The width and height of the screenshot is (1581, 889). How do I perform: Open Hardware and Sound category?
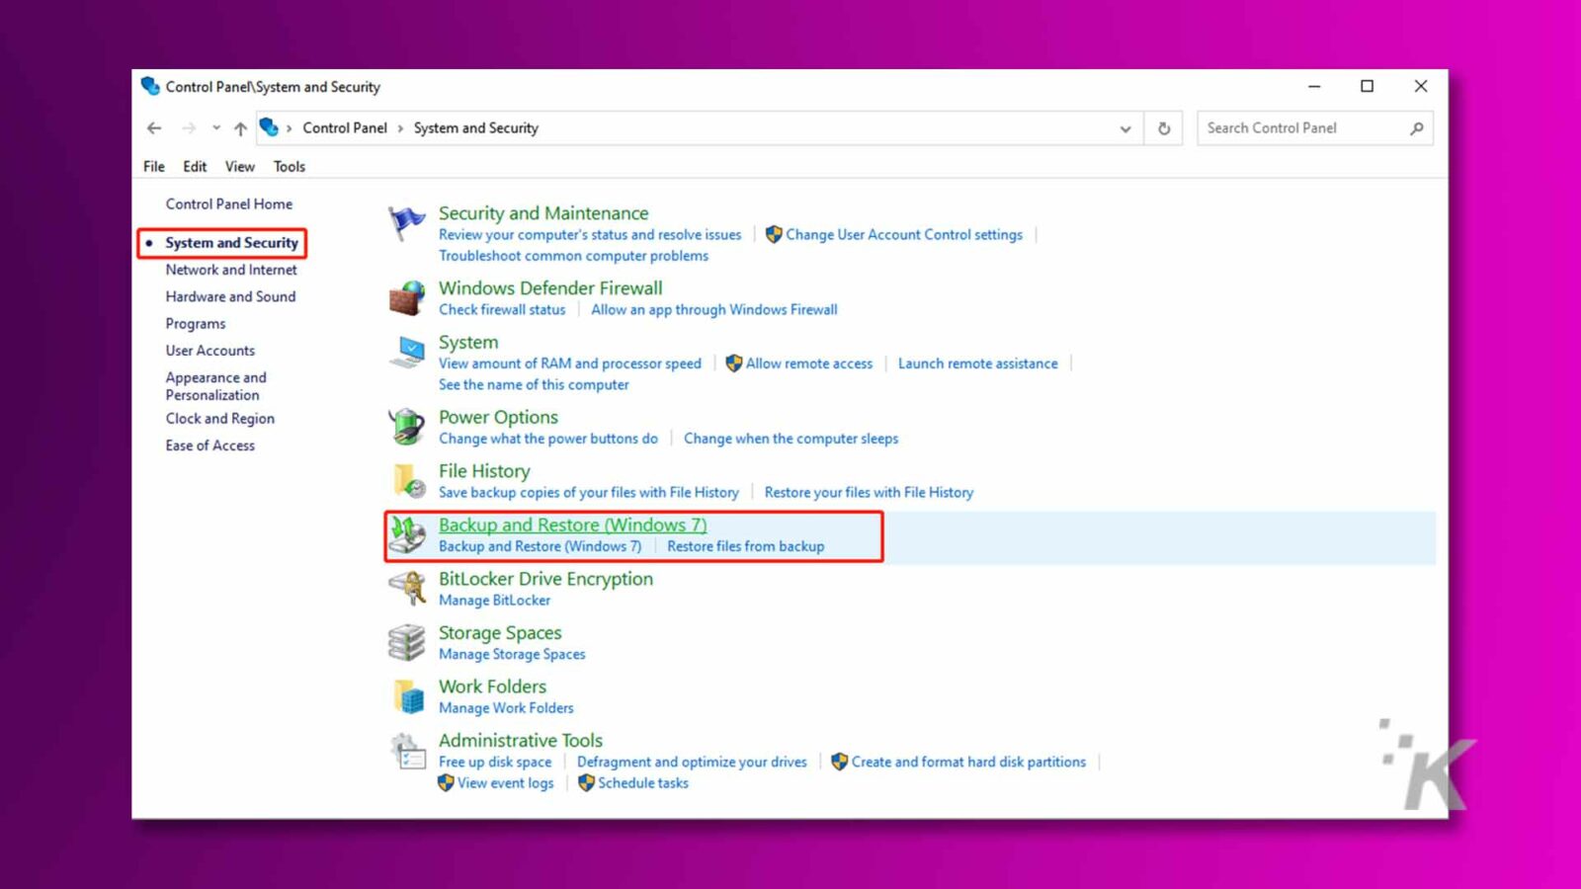(x=230, y=296)
